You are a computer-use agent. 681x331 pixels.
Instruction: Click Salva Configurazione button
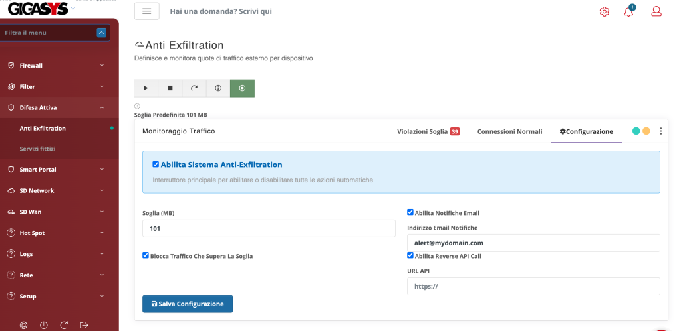[188, 304]
